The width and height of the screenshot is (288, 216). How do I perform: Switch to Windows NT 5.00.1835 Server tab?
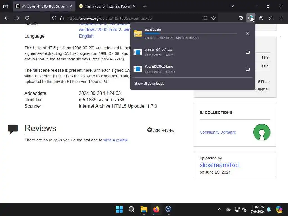44,6
